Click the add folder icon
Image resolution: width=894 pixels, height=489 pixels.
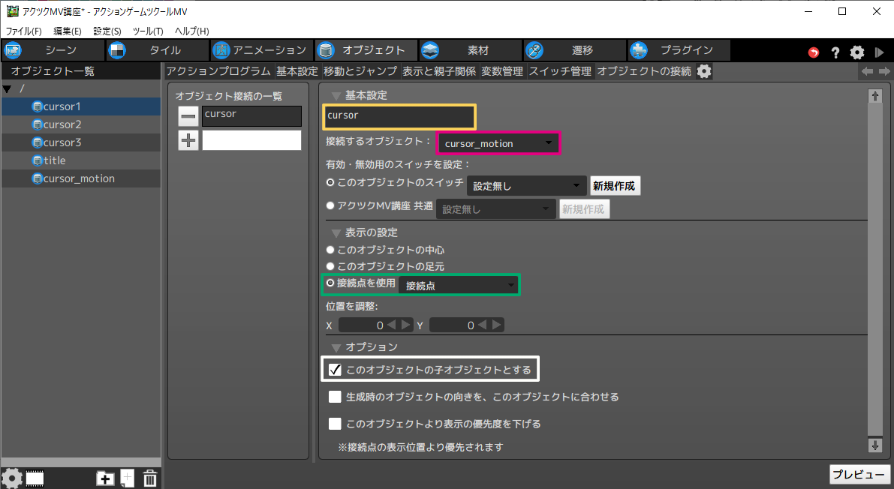click(x=105, y=478)
